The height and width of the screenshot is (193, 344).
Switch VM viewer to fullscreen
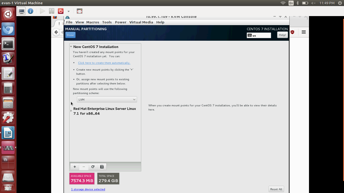coord(80,11)
